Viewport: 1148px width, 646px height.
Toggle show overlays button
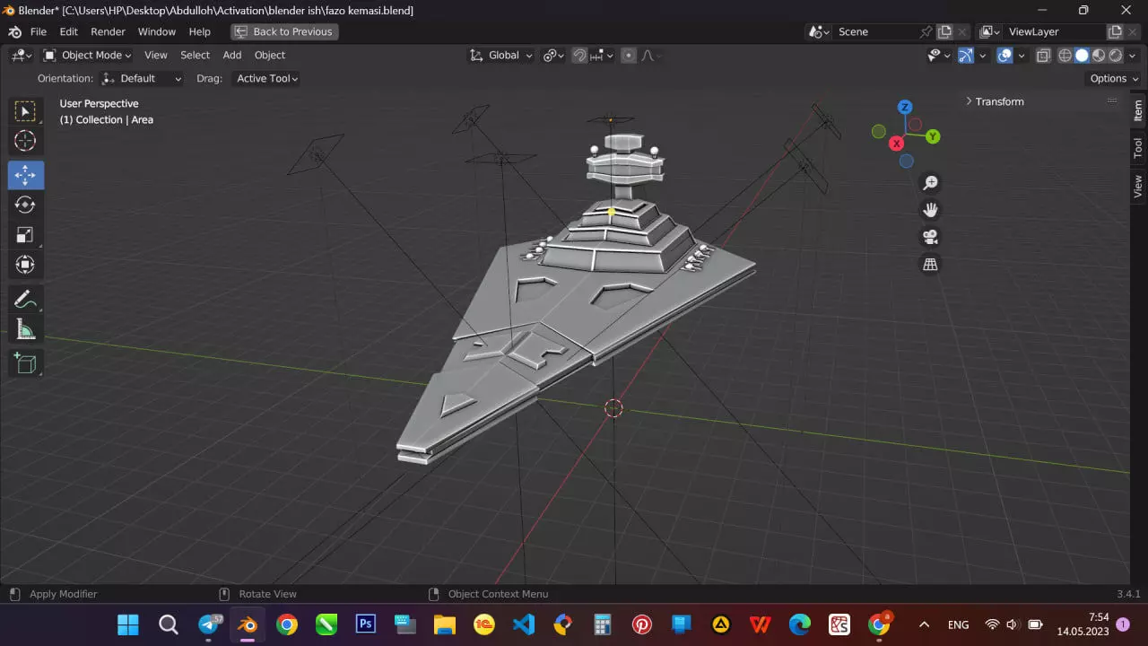tap(1004, 56)
